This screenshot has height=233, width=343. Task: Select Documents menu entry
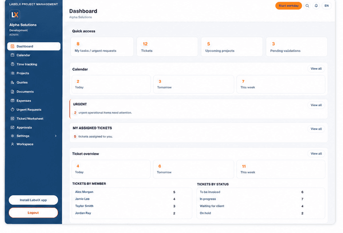click(34, 91)
